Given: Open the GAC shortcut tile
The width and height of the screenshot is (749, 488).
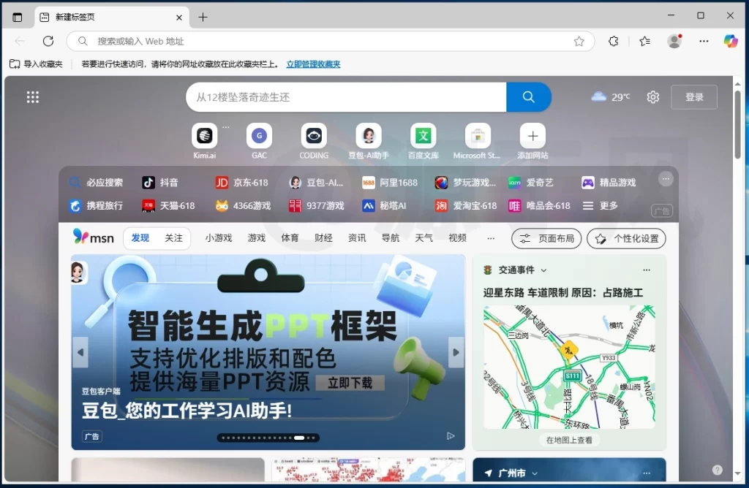Looking at the screenshot, I should pyautogui.click(x=260, y=136).
